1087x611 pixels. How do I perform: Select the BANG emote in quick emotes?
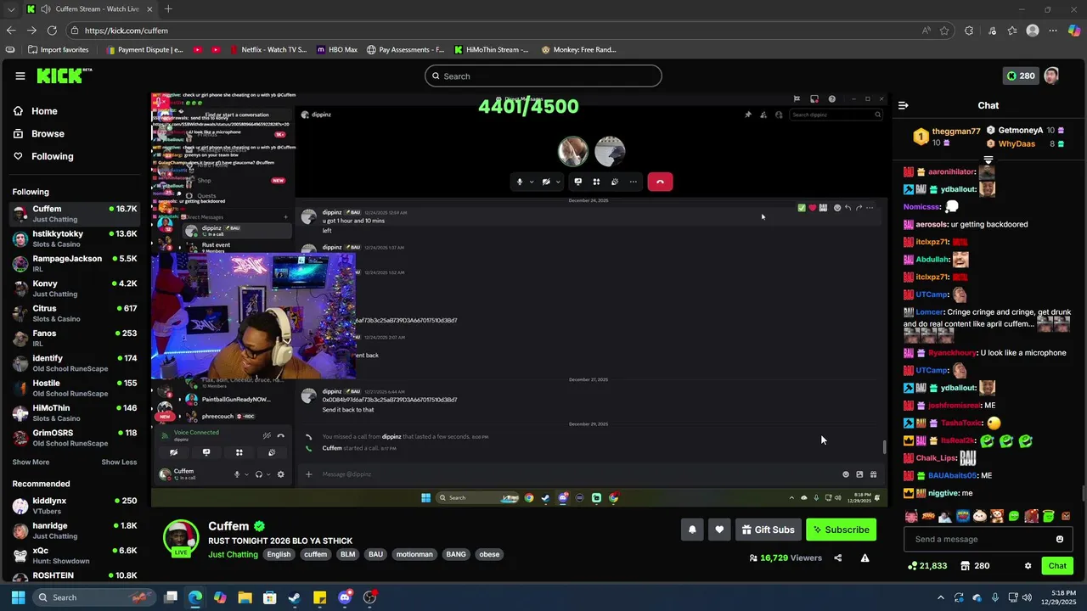click(928, 516)
